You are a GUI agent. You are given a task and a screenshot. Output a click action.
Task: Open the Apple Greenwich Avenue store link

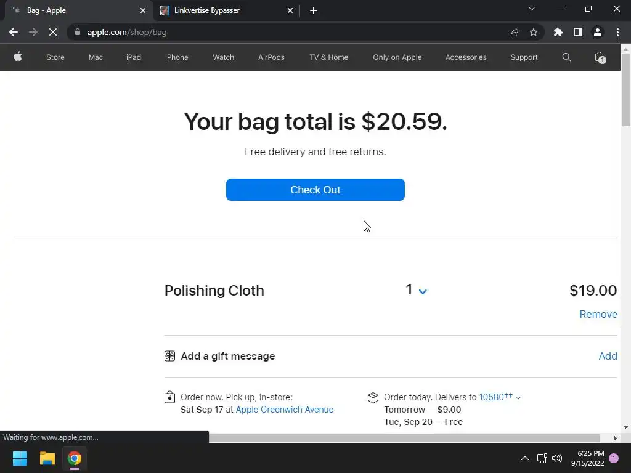pyautogui.click(x=285, y=410)
